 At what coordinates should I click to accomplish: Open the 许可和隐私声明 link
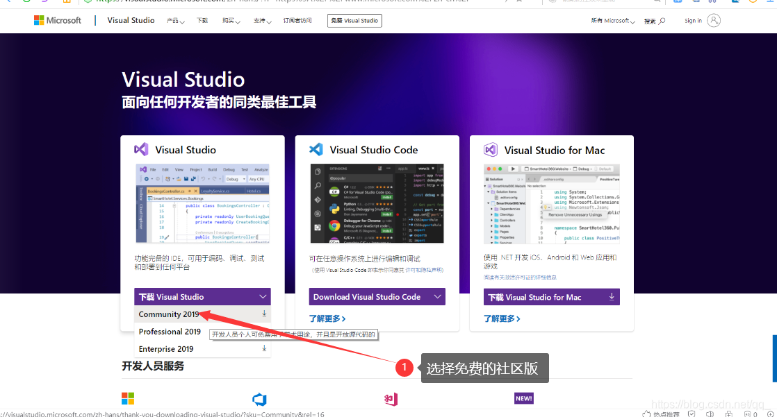(424, 270)
